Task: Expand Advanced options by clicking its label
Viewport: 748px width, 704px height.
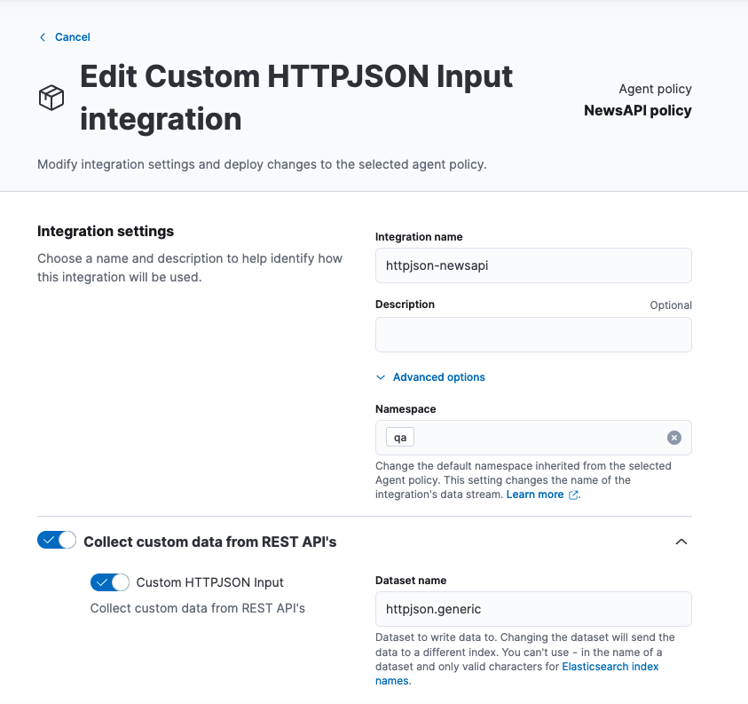Action: [438, 376]
